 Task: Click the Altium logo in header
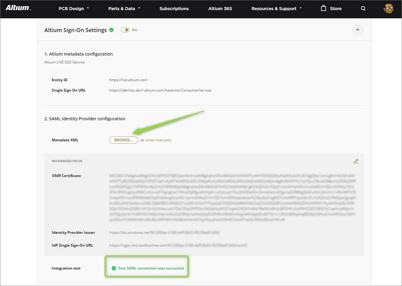click(18, 8)
